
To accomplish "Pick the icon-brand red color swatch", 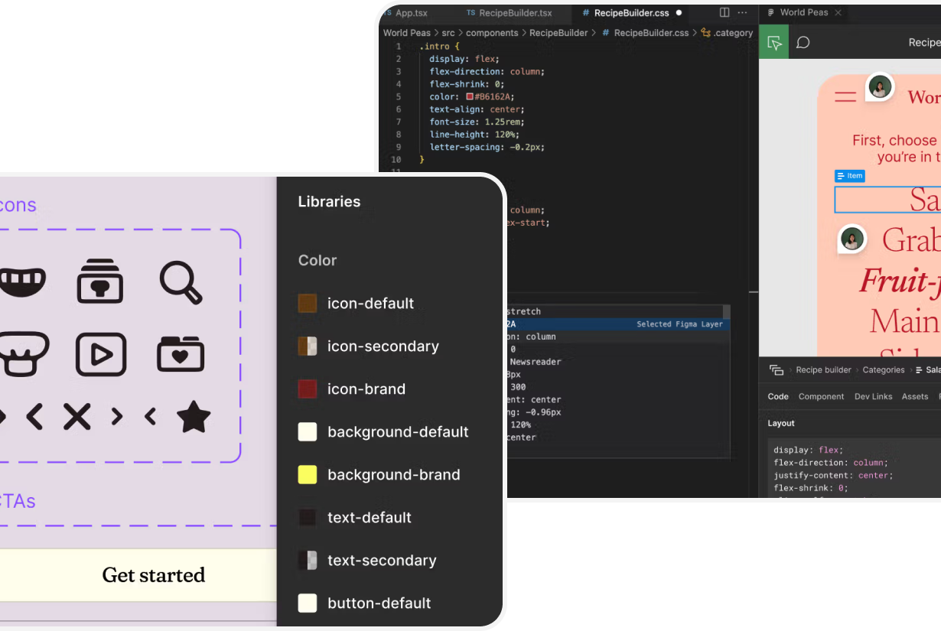I will click(308, 389).
